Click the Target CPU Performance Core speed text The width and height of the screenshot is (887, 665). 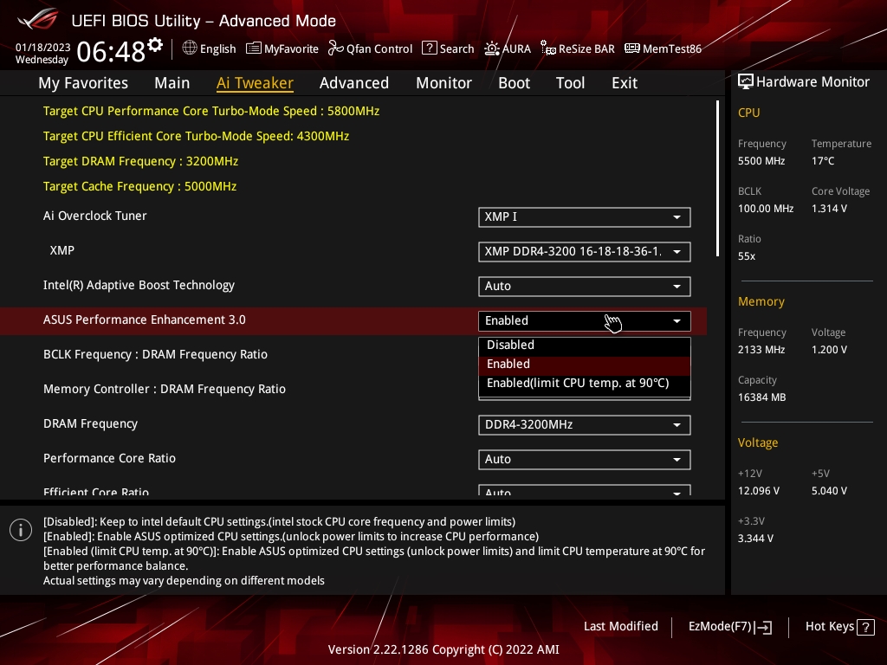211,111
